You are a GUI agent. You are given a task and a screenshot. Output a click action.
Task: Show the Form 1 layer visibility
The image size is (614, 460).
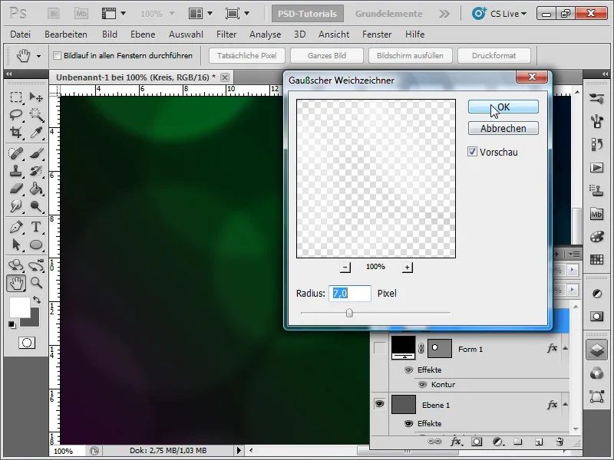click(x=379, y=348)
